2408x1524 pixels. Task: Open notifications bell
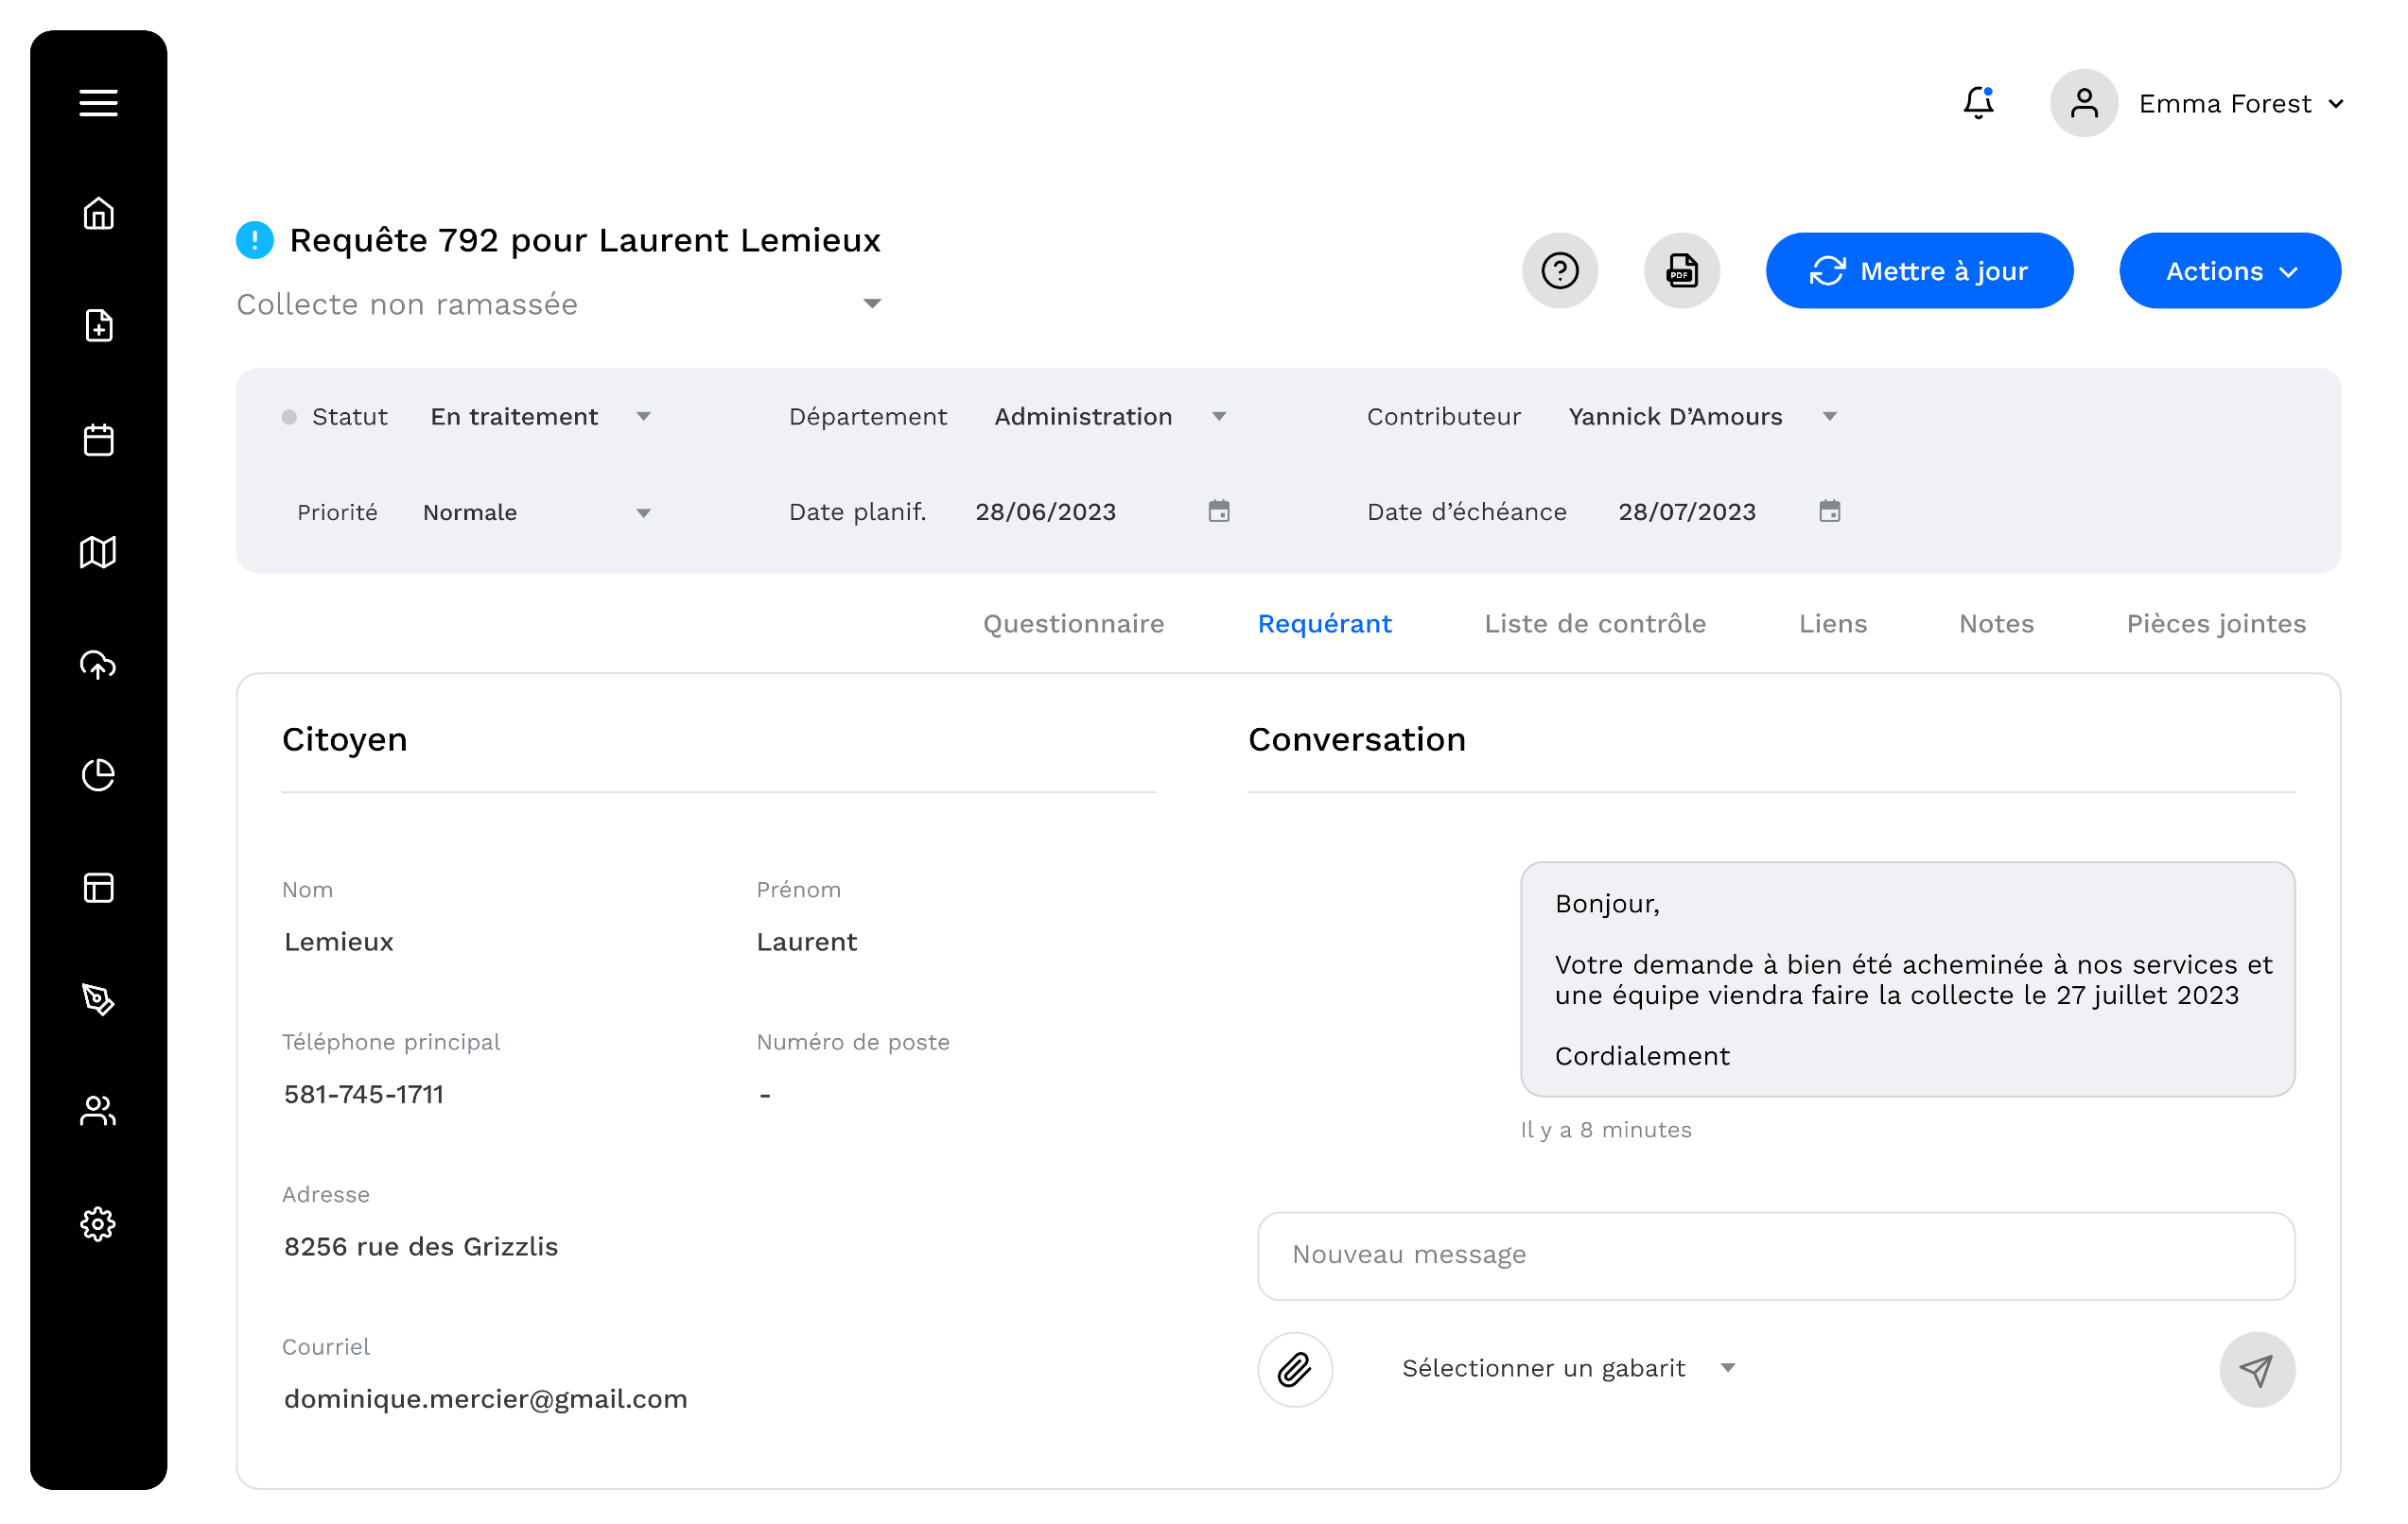point(1978,103)
